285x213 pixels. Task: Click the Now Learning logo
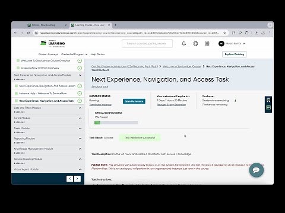[x=53, y=44]
